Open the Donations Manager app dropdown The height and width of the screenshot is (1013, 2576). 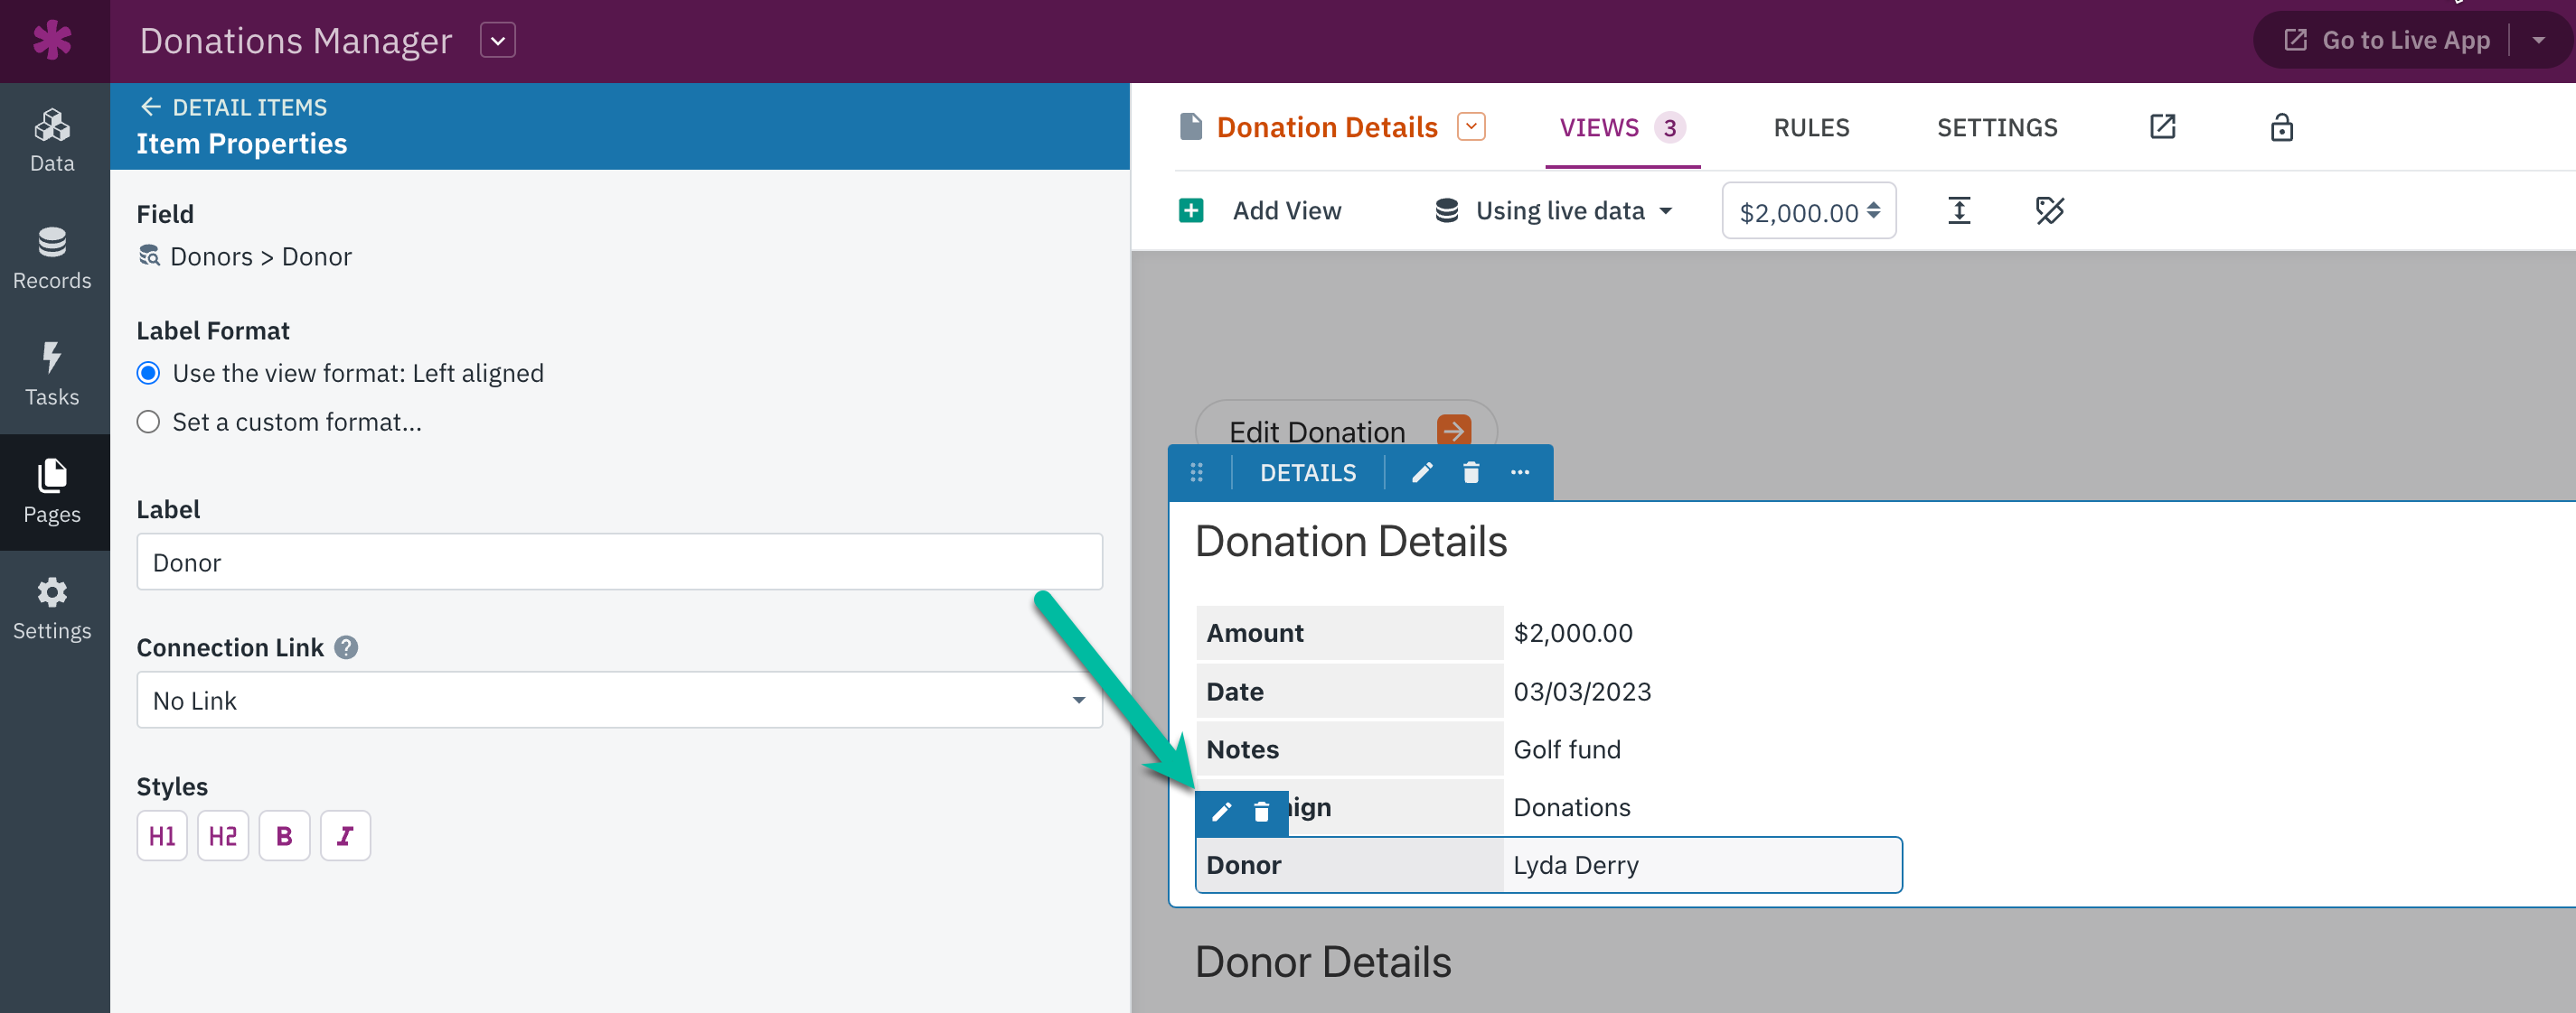pyautogui.click(x=497, y=41)
